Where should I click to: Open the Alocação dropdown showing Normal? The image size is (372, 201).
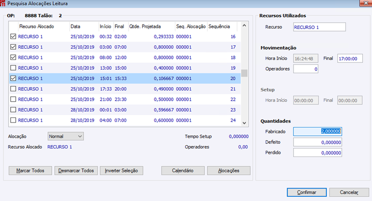(x=66, y=136)
